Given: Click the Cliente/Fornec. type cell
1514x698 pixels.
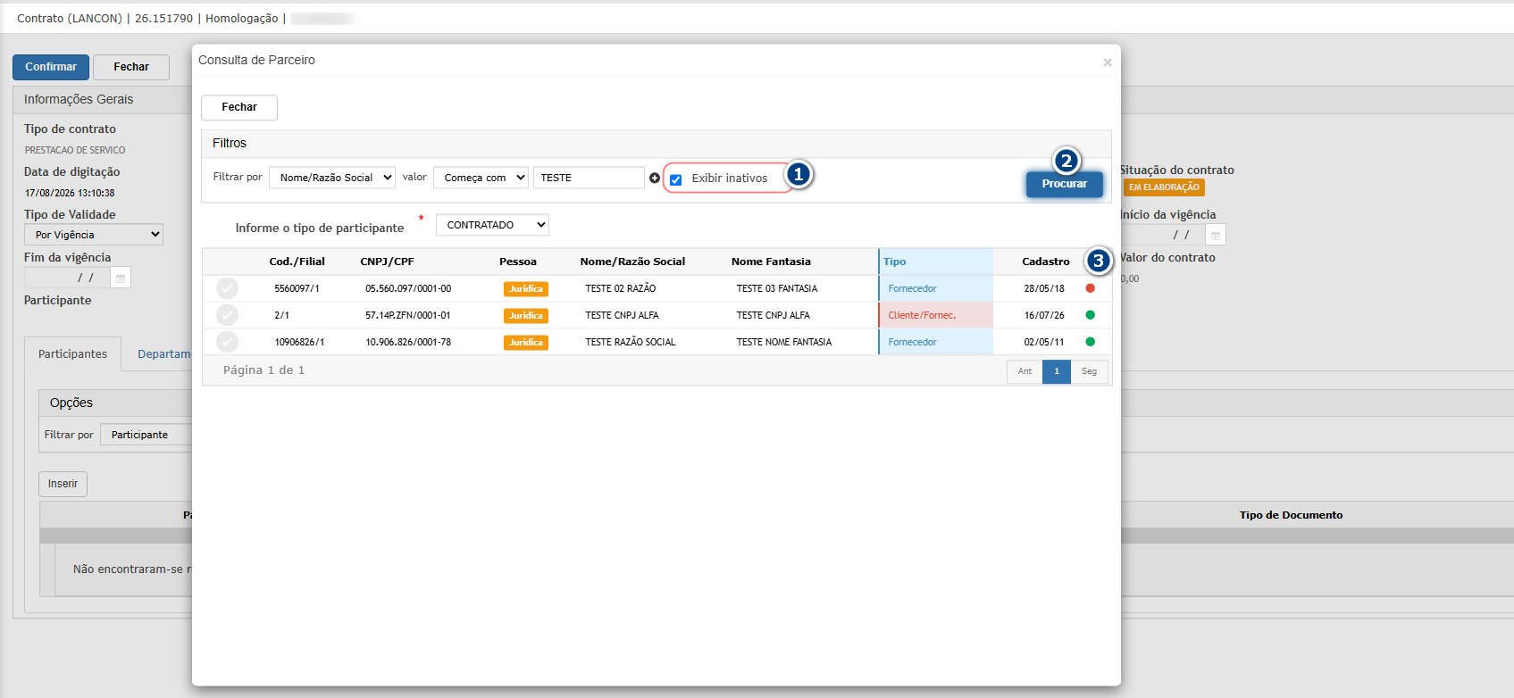Looking at the screenshot, I should 936,315.
